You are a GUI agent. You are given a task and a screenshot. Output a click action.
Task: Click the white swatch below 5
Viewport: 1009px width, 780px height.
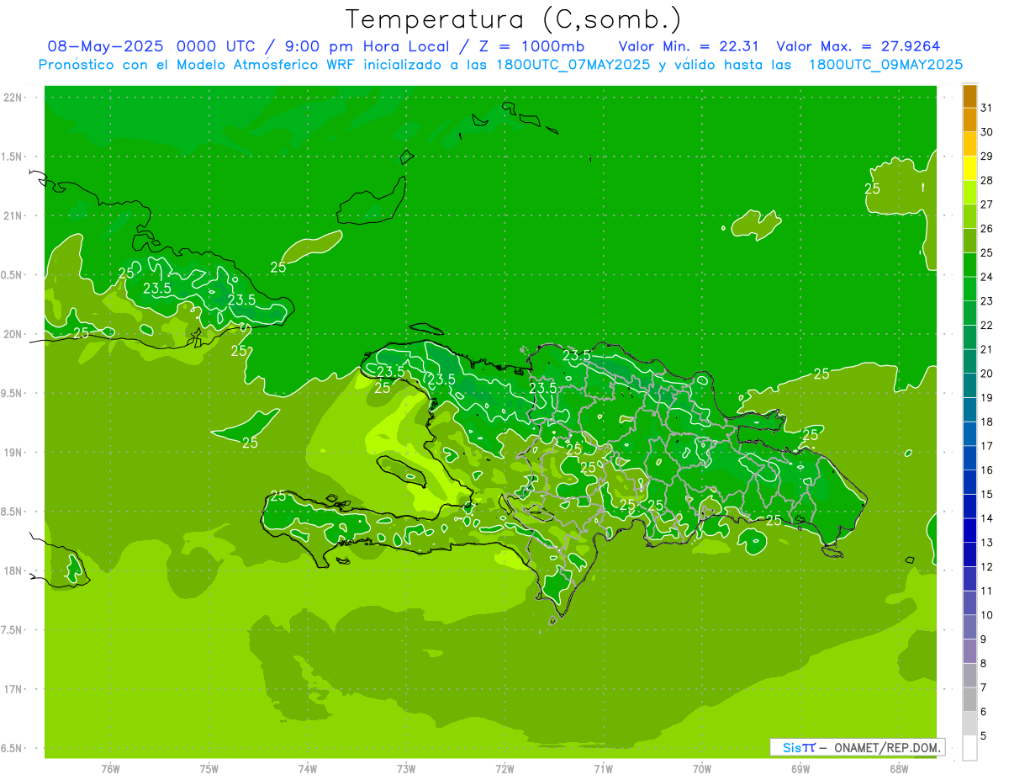969,748
